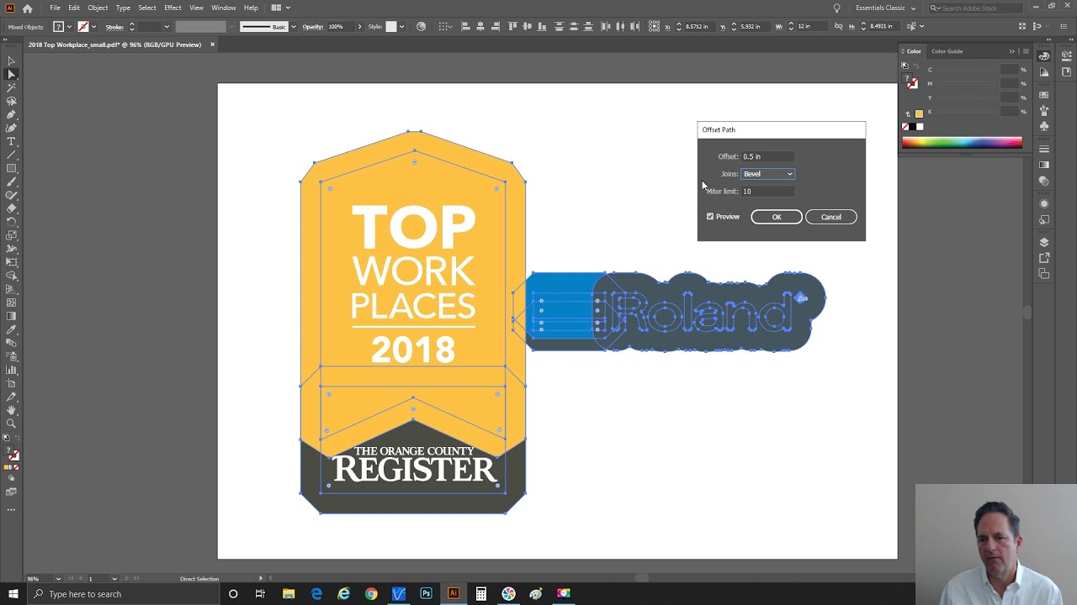This screenshot has width=1077, height=605.
Task: Pick a color from the spectrum bar
Action: [x=962, y=143]
